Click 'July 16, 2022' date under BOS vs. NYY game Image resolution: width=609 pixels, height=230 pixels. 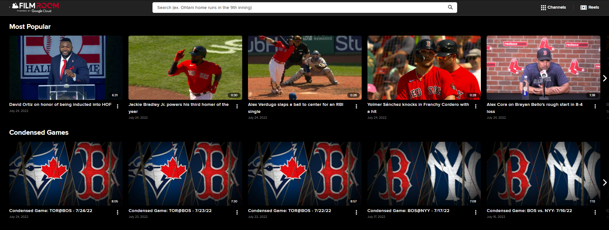click(x=496, y=217)
